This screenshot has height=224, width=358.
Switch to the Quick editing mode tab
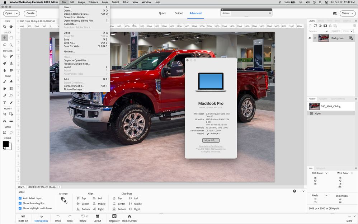click(x=162, y=13)
